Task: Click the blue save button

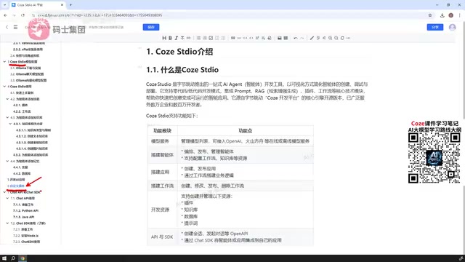Action: click(151, 27)
